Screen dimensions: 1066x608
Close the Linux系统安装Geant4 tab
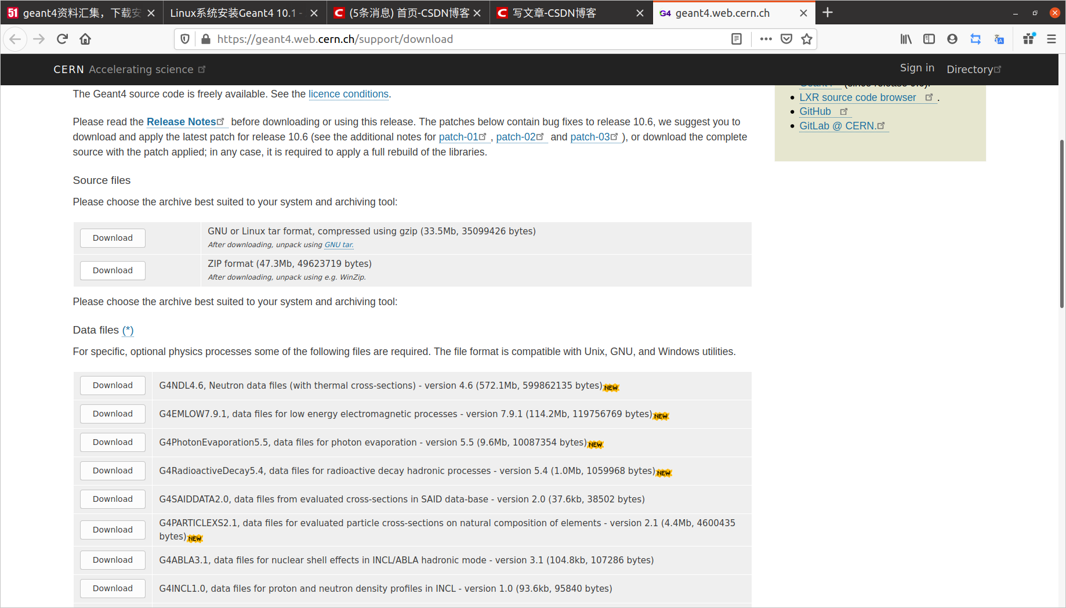[314, 13]
